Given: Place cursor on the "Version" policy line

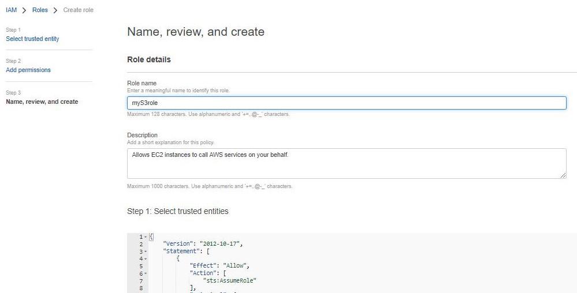Looking at the screenshot, I should (203, 244).
